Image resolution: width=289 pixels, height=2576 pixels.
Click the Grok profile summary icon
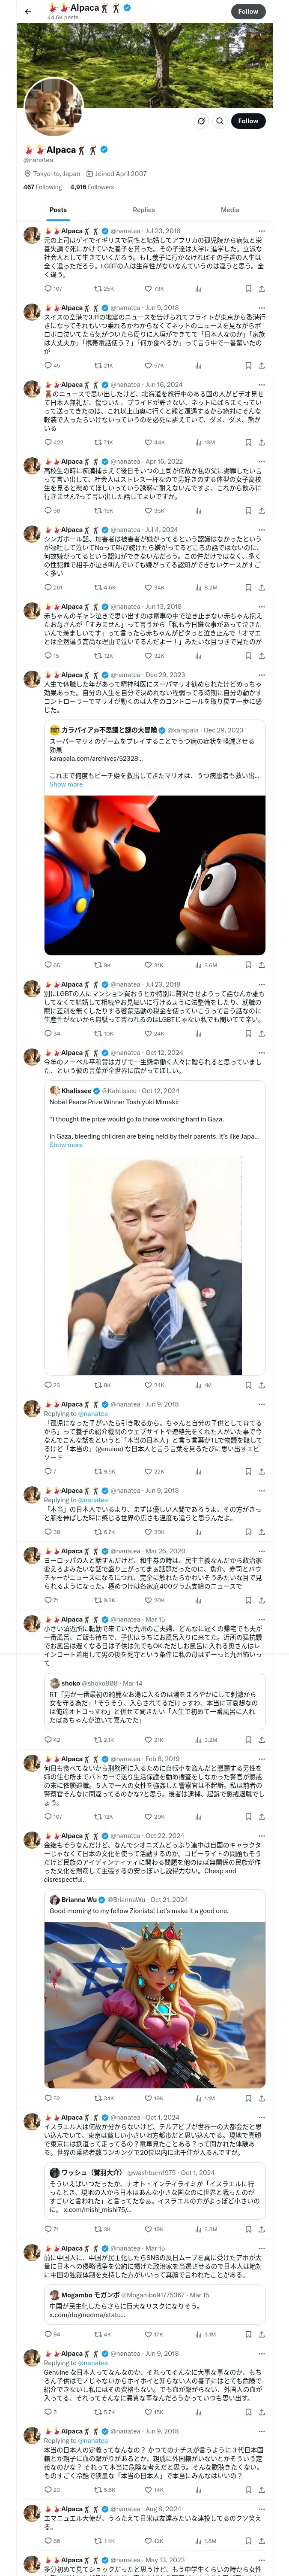201,121
